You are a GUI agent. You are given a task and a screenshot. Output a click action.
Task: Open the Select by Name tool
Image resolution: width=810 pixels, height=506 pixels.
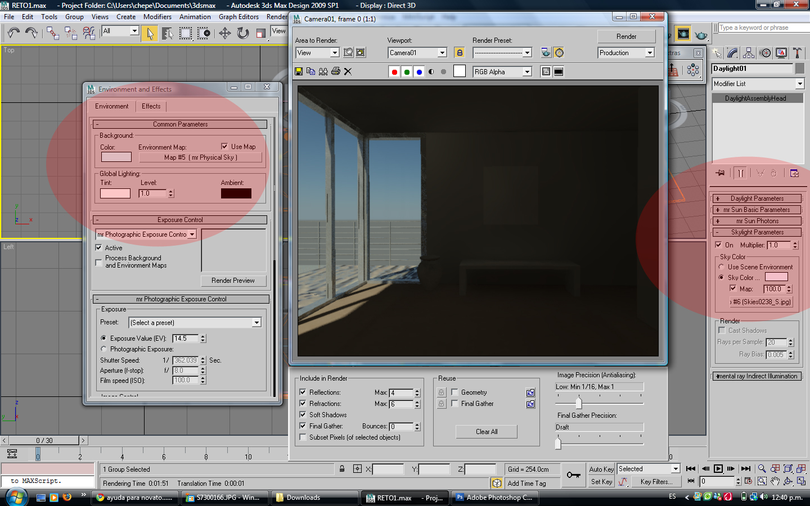(167, 34)
